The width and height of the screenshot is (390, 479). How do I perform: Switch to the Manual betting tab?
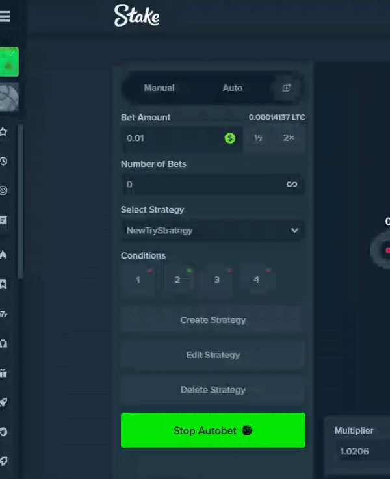[x=159, y=88]
